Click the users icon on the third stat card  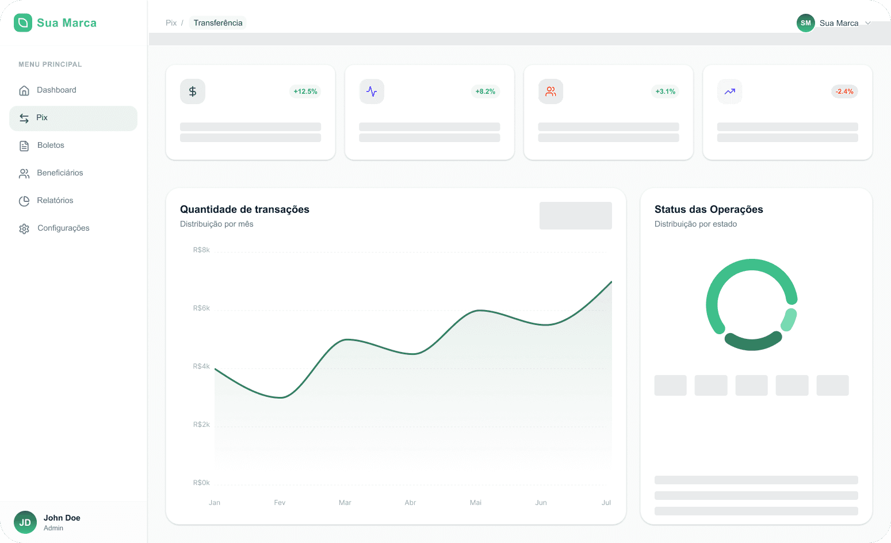(550, 91)
